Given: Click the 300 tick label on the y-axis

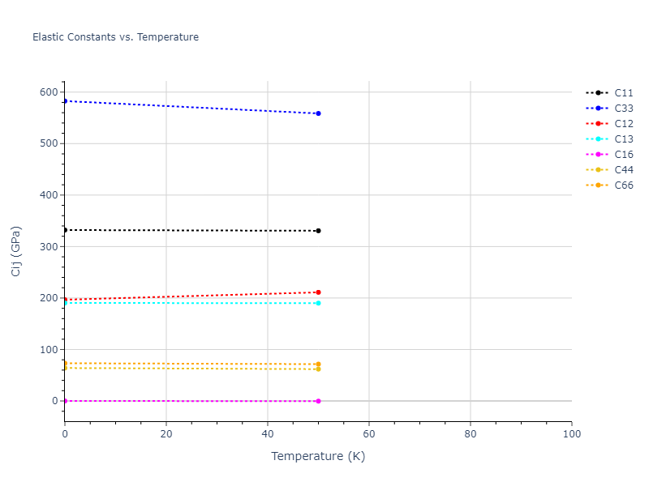Looking at the screenshot, I should (x=48, y=246).
